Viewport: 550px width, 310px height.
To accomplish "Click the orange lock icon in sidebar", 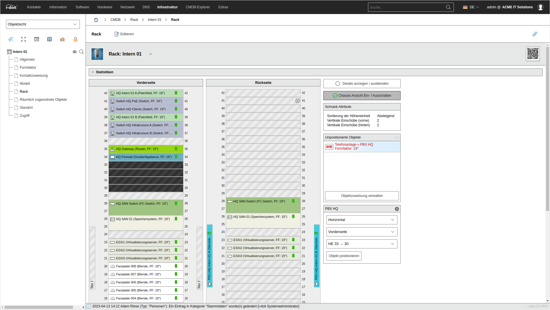I will tap(76, 39).
